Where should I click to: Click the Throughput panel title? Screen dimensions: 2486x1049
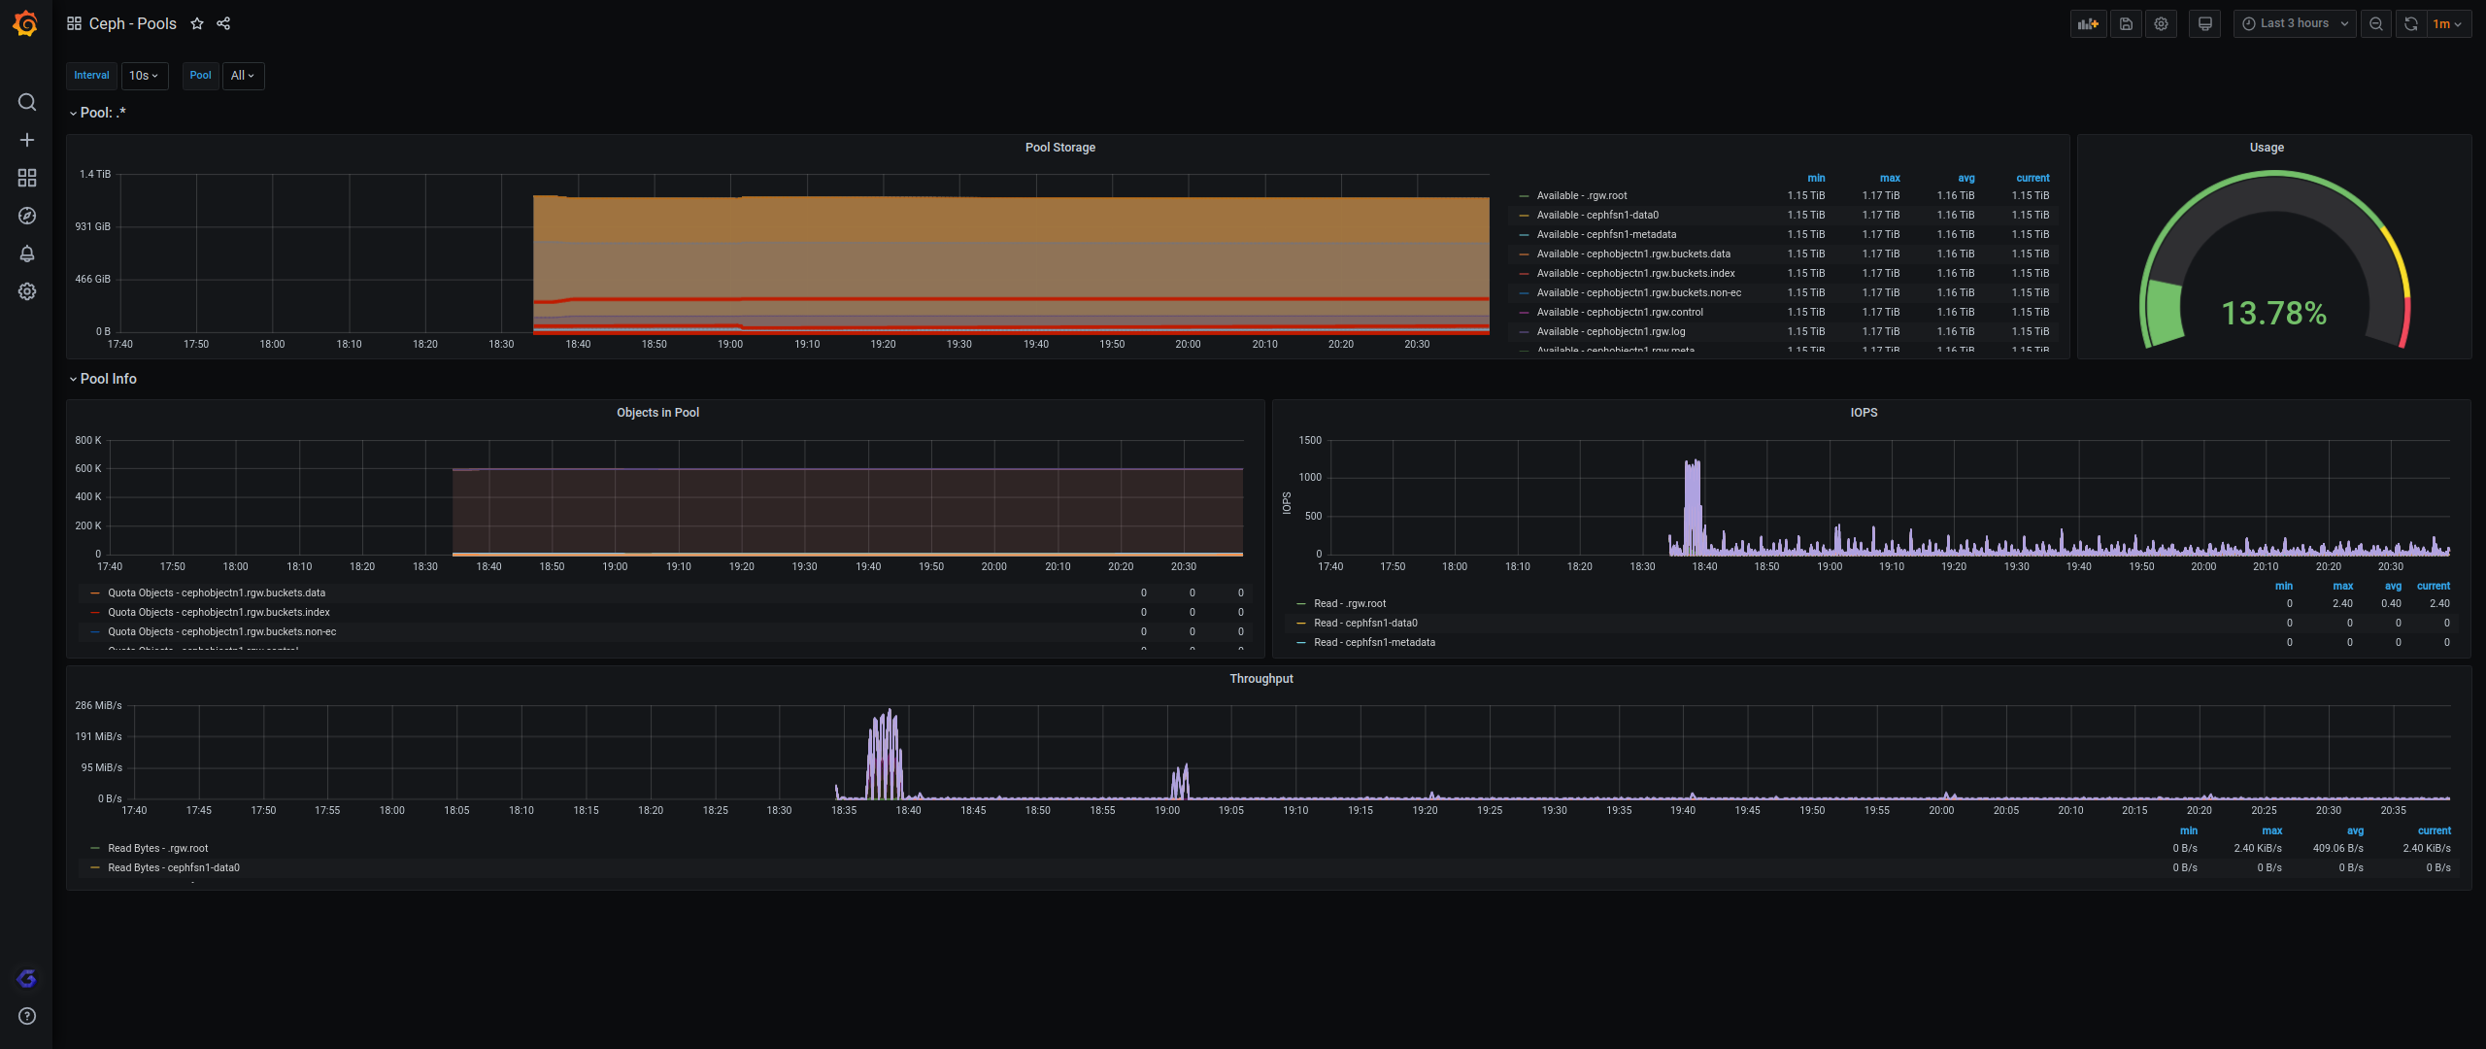pyautogui.click(x=1260, y=679)
